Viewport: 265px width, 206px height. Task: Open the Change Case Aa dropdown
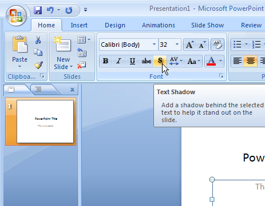193,61
